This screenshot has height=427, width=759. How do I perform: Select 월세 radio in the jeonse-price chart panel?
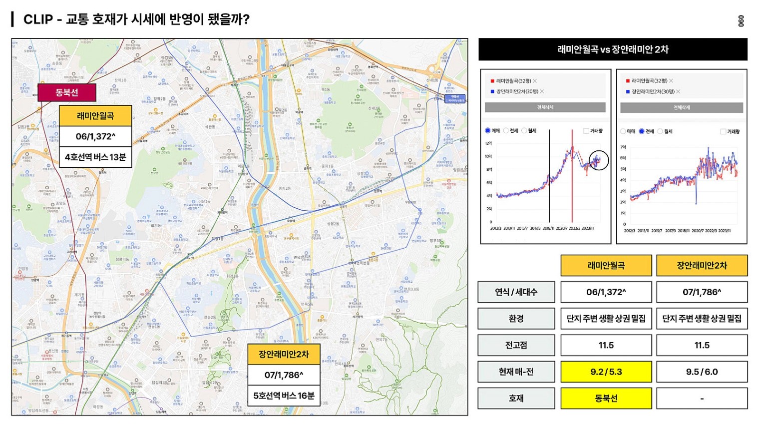(x=660, y=131)
